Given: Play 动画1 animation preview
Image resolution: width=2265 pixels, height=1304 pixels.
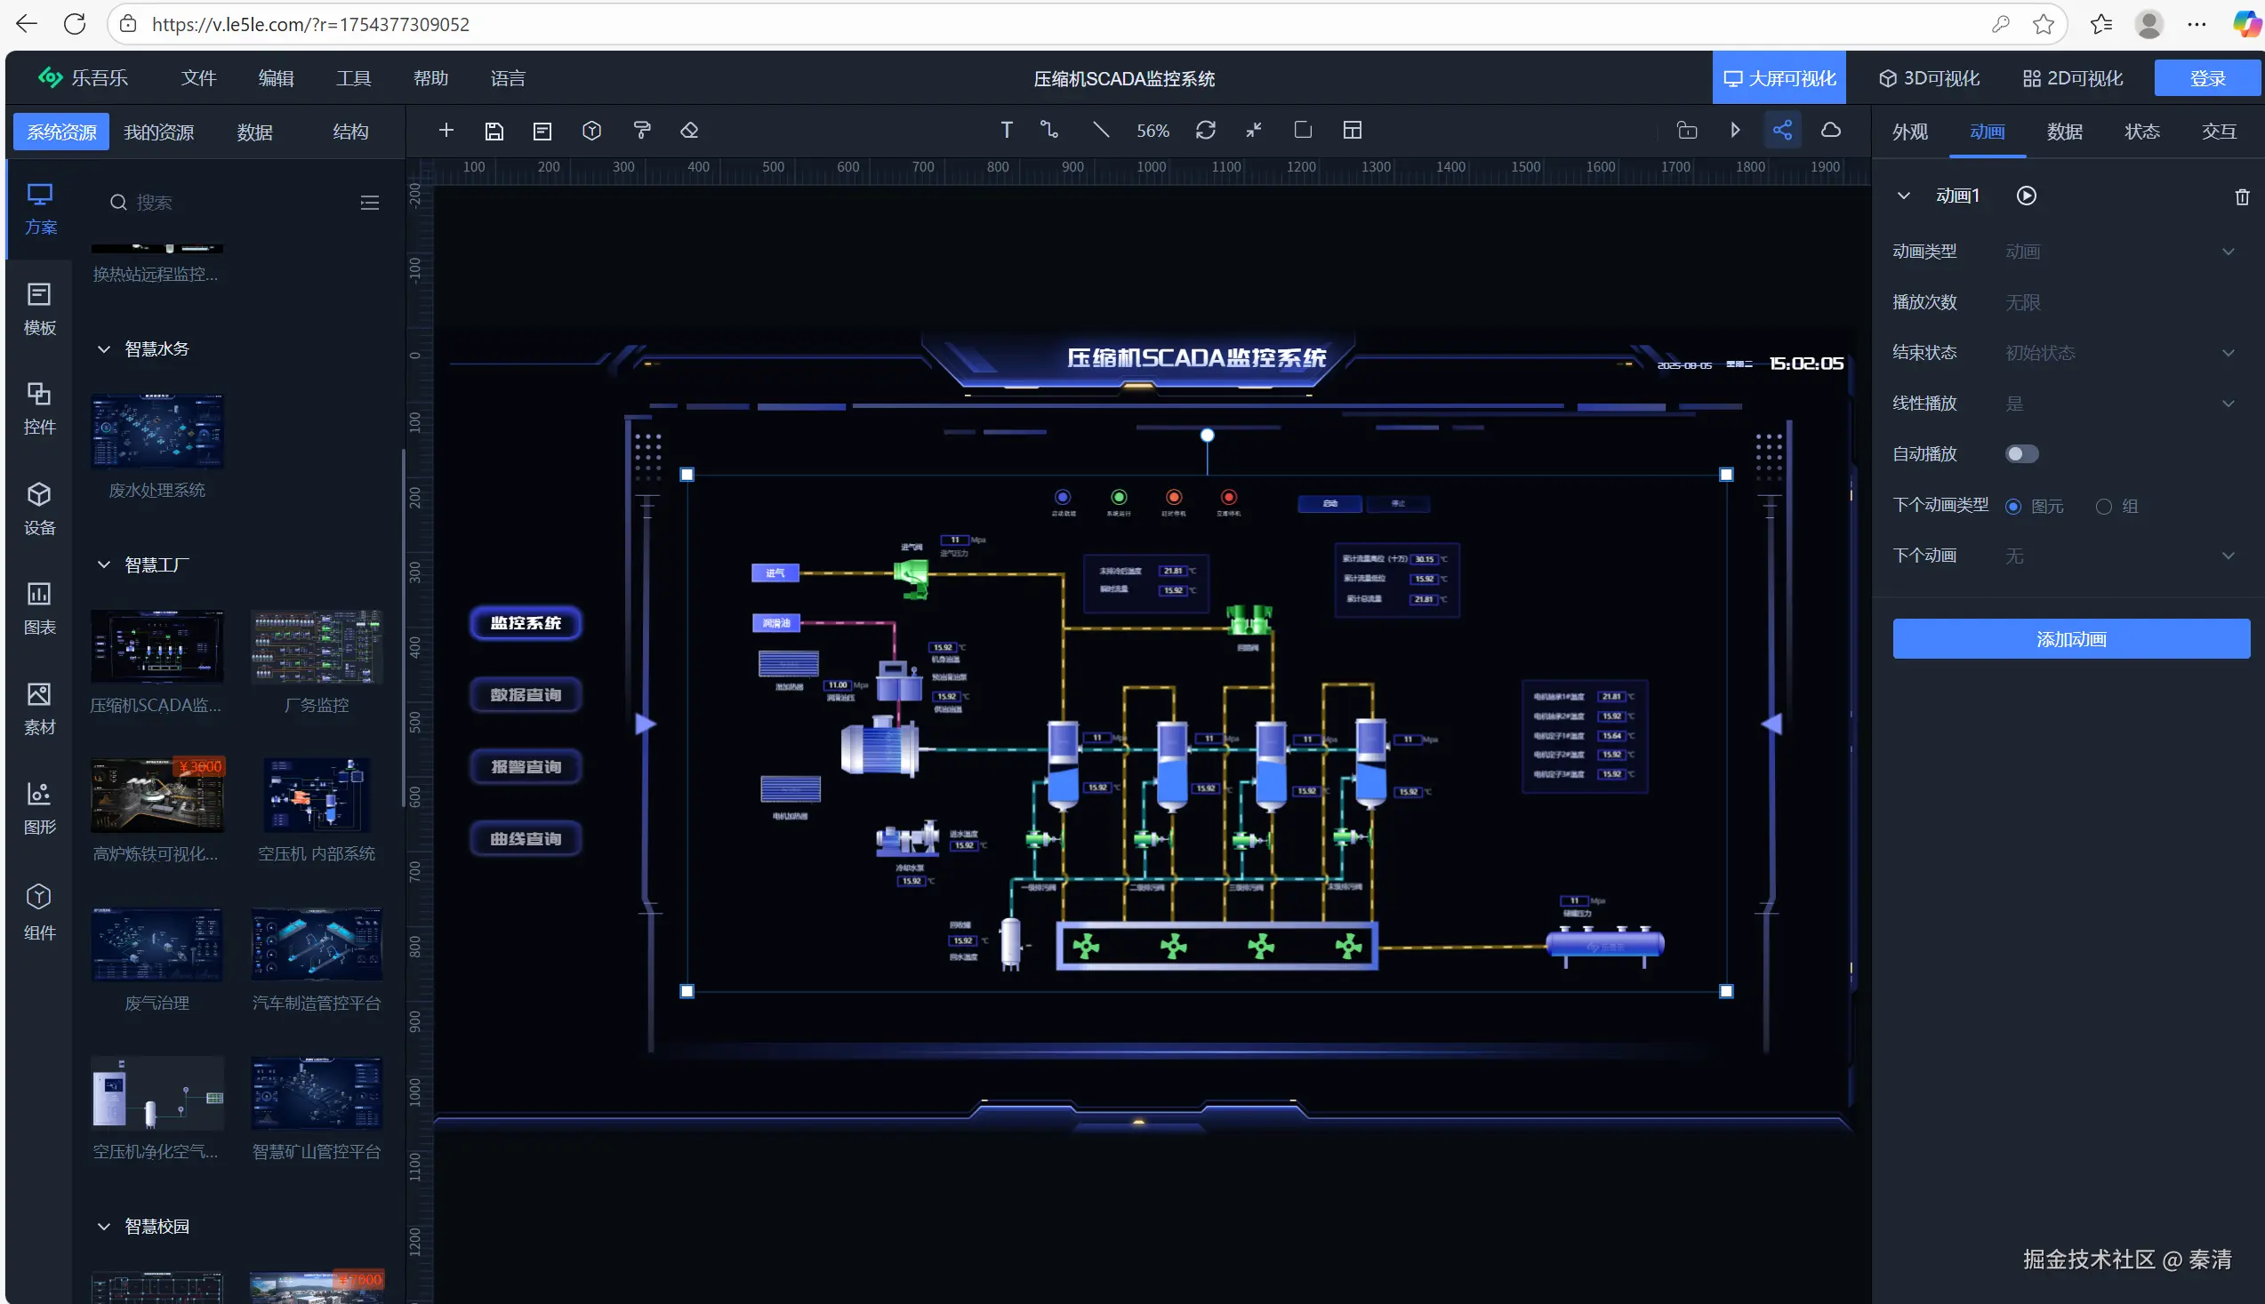Looking at the screenshot, I should [x=2026, y=196].
